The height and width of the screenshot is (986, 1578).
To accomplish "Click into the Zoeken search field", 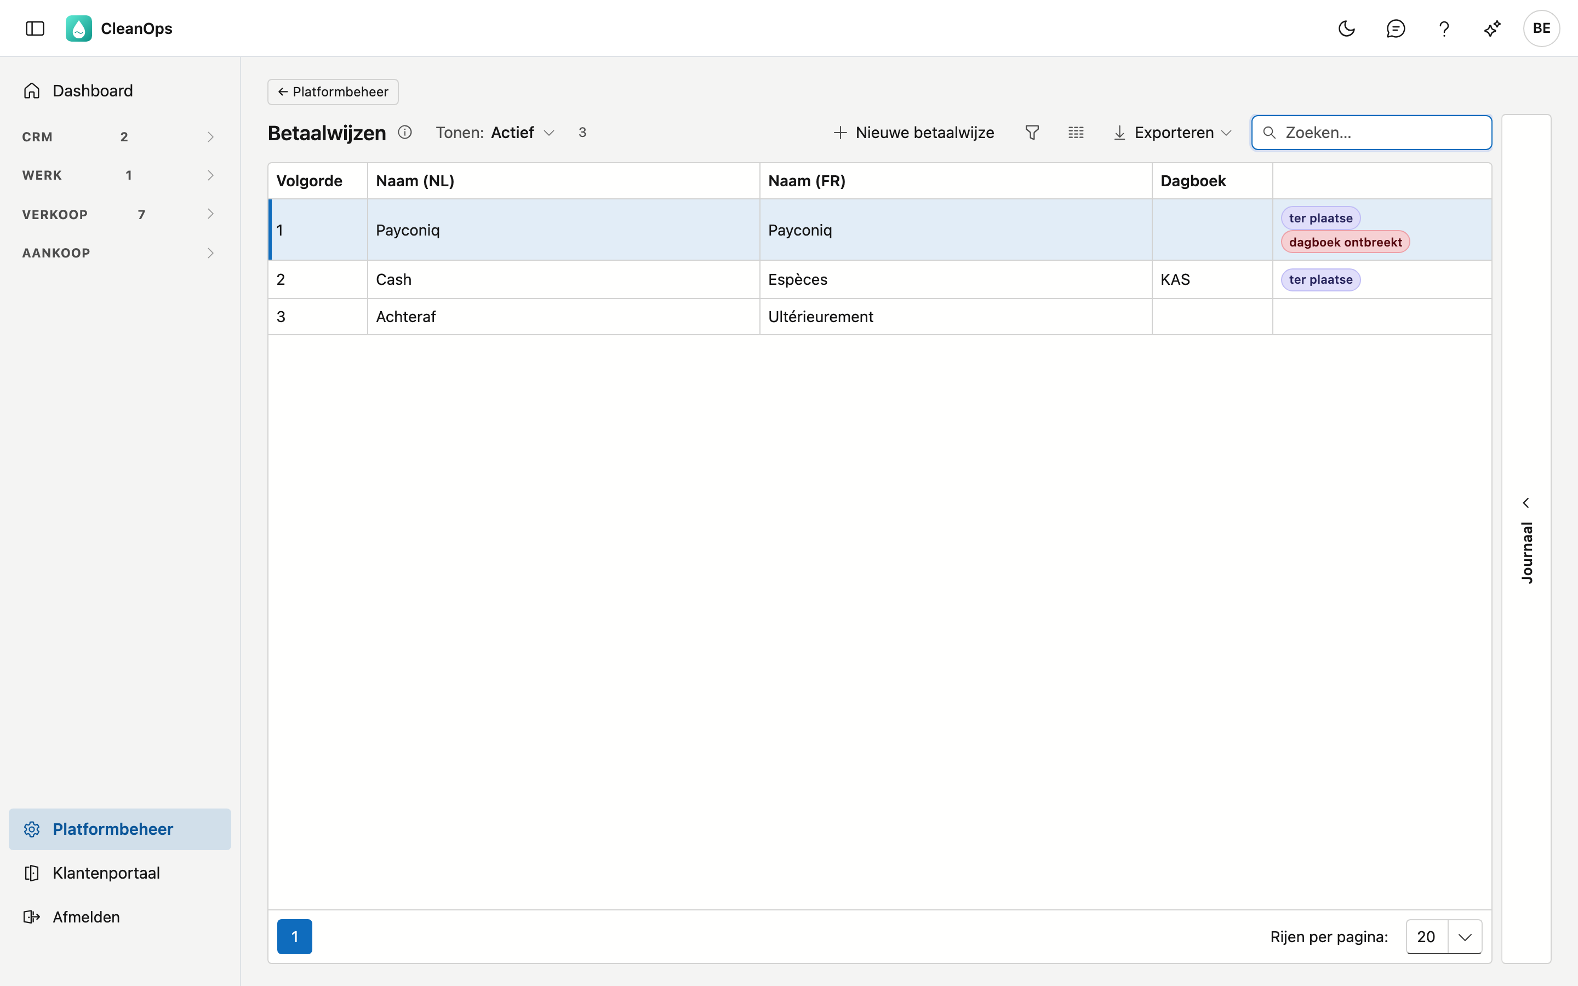I will point(1371,133).
